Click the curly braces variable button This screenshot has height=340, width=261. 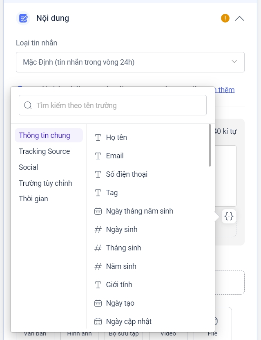point(229,216)
